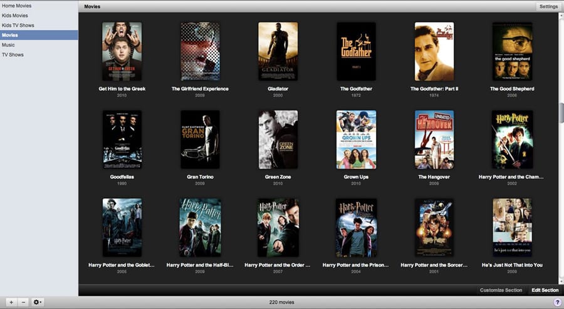The width and height of the screenshot is (564, 309).
Task: Click the Grown Ups title text
Action: coord(356,177)
